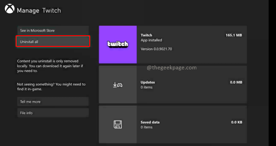The height and width of the screenshot is (146, 276).
Task: Select the Twitch app logo tile
Action: 118,45
